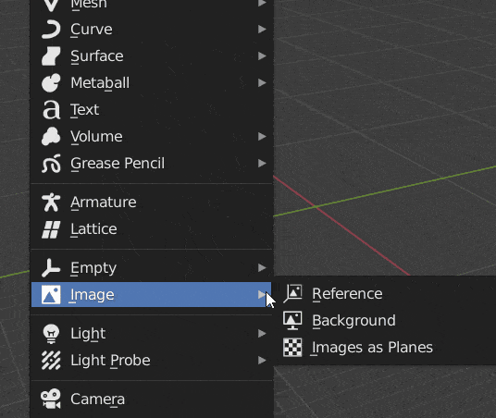The image size is (496, 418).
Task: Select the Text object icon
Action: pyautogui.click(x=51, y=110)
